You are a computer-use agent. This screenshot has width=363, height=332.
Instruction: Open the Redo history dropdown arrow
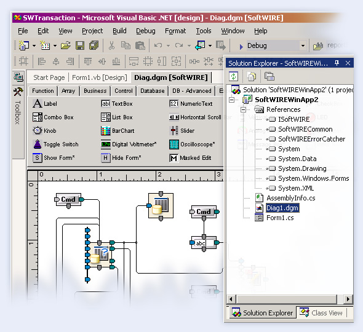point(189,45)
